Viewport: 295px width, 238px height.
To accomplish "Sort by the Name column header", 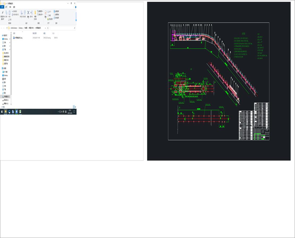I will tap(14, 33).
